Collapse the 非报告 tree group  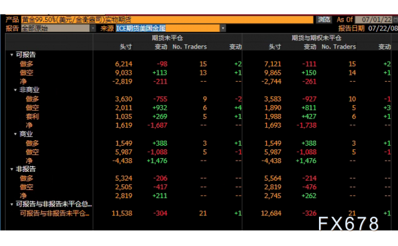point(12,169)
